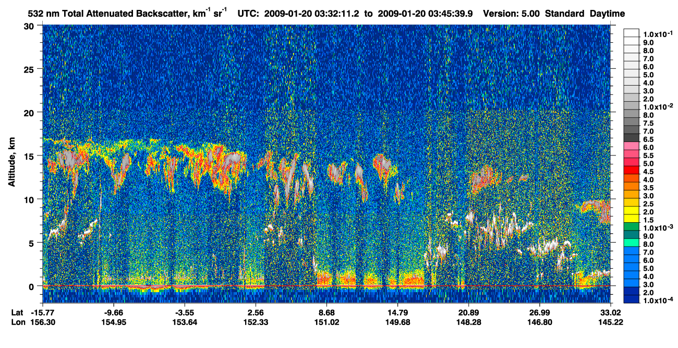Click the 'Altitude, km' axis label
678x348 pixels.
click(11, 163)
